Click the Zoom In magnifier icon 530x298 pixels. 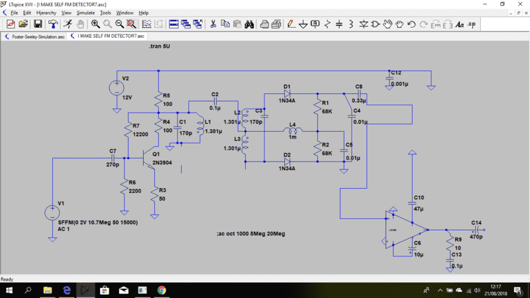(x=96, y=25)
